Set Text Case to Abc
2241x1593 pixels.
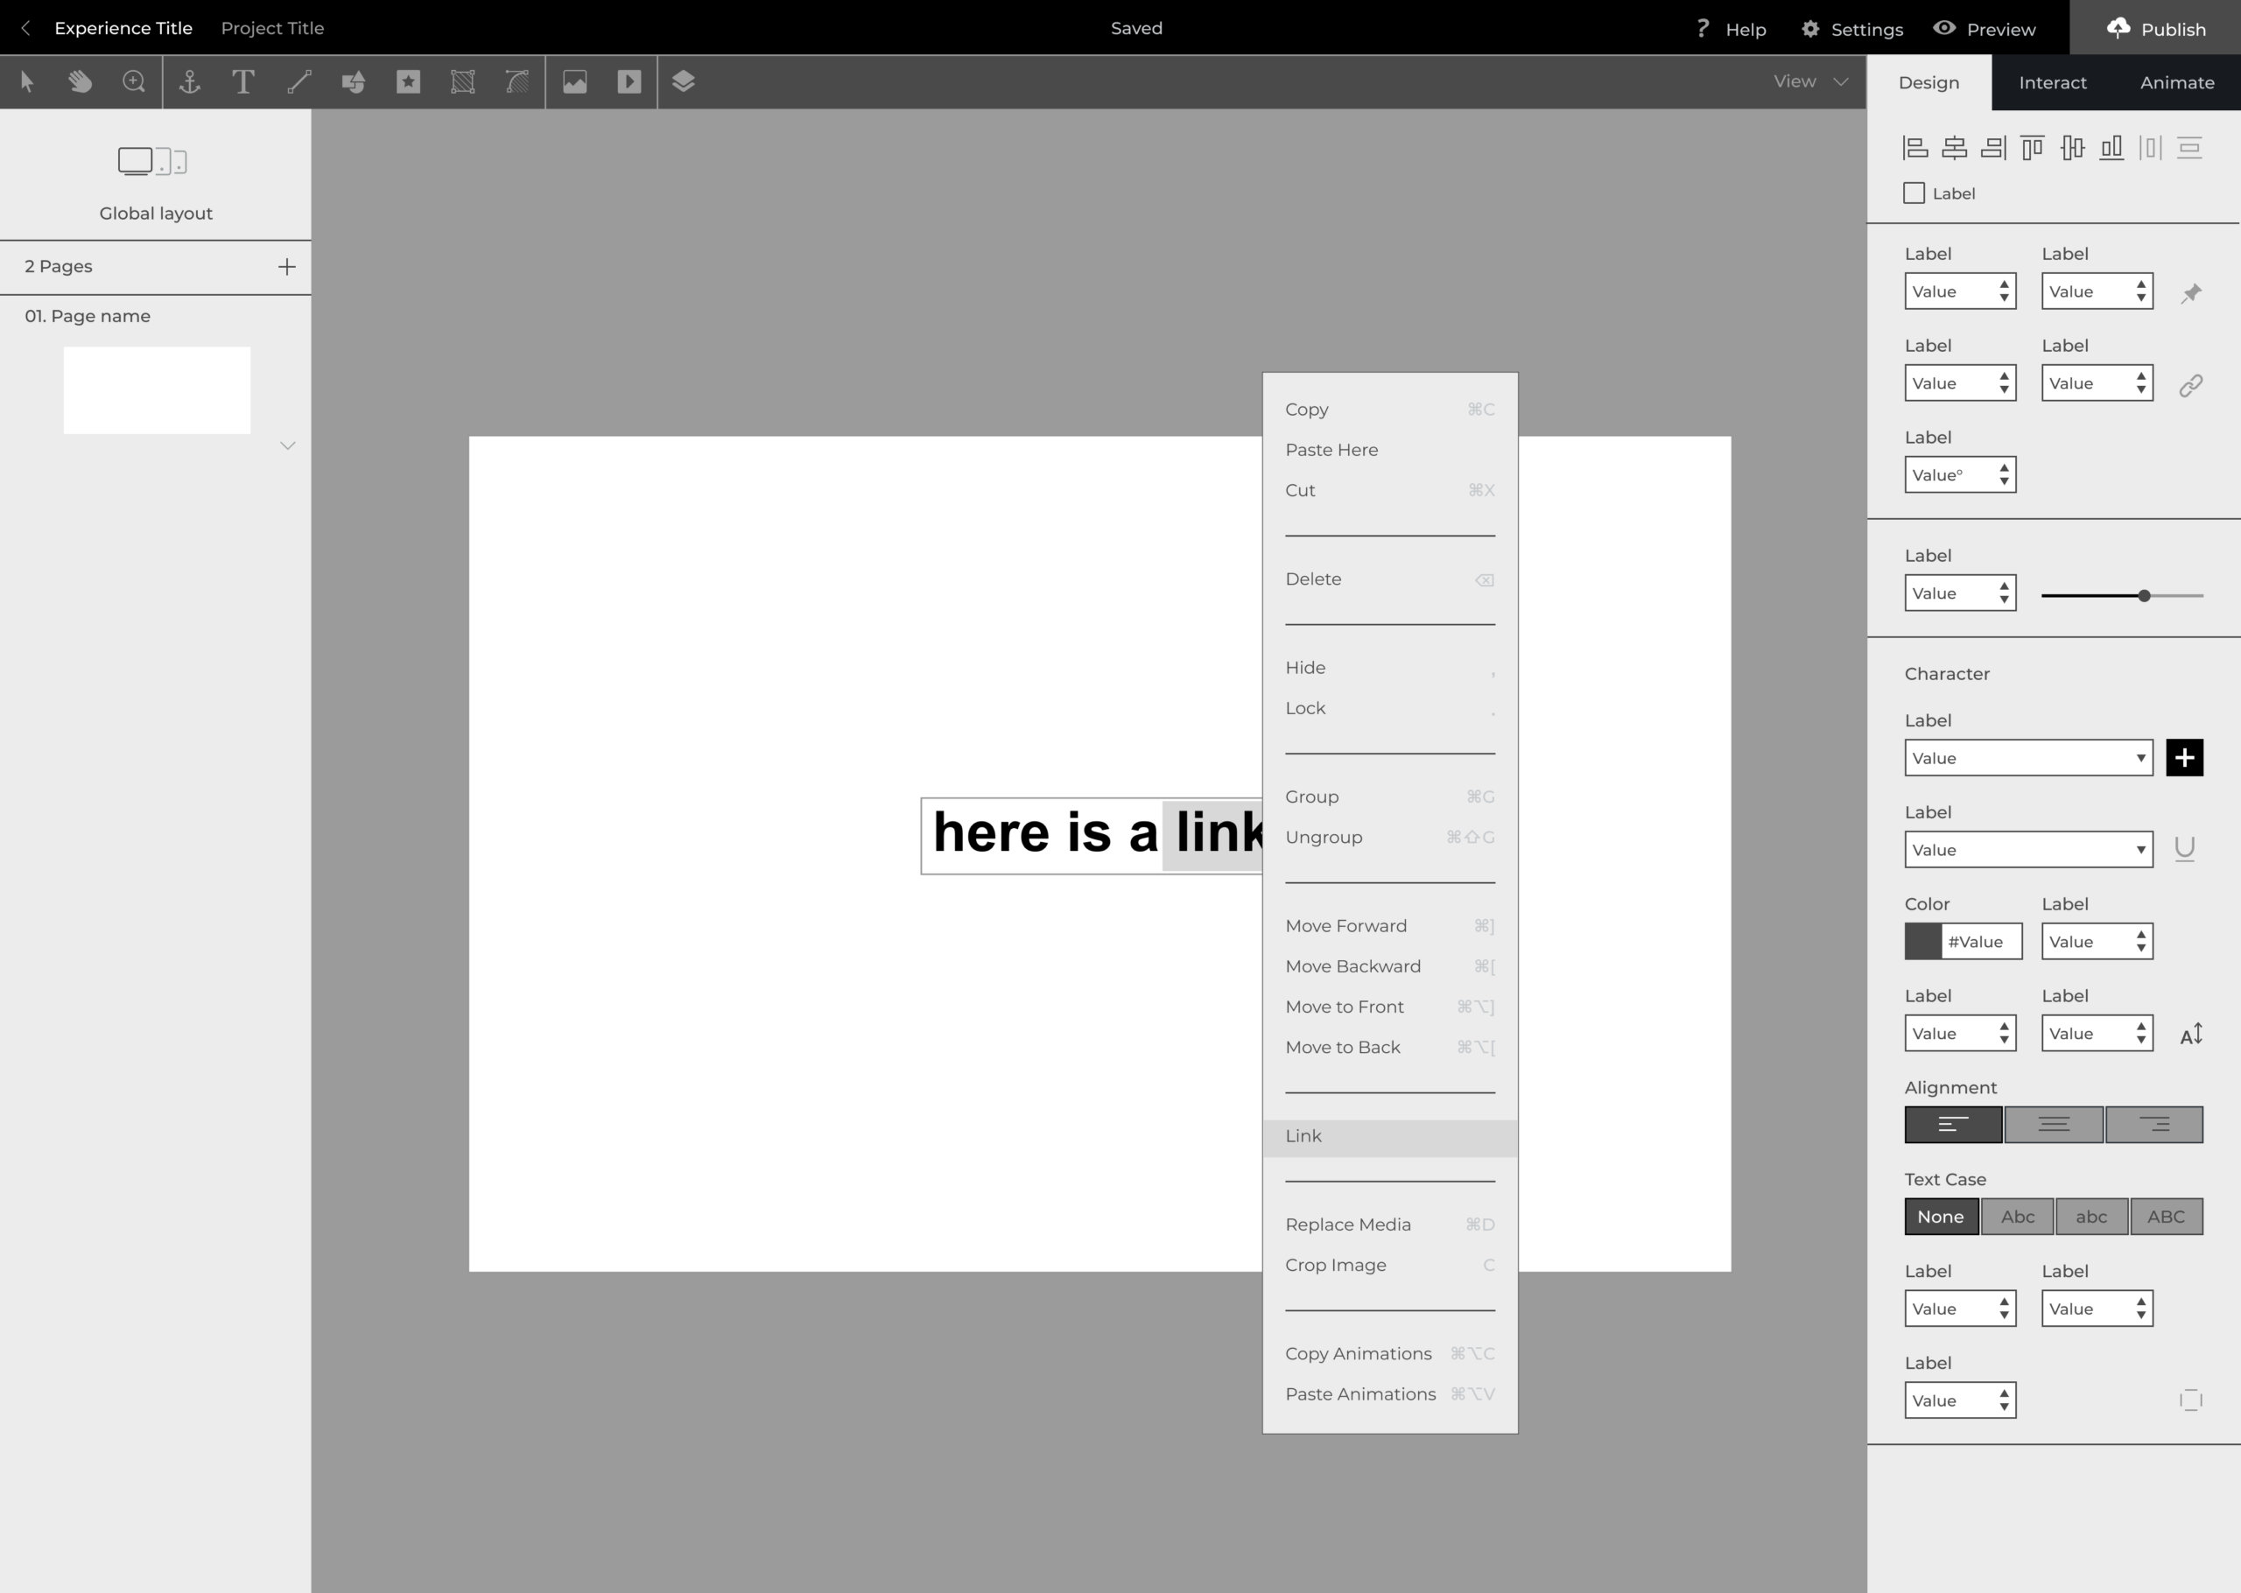coord(2018,1217)
